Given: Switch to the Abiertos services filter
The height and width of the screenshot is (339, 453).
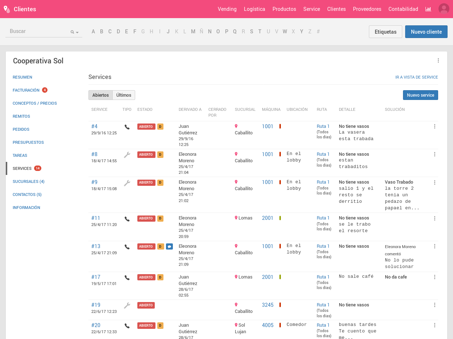Looking at the screenshot, I should tap(100, 95).
